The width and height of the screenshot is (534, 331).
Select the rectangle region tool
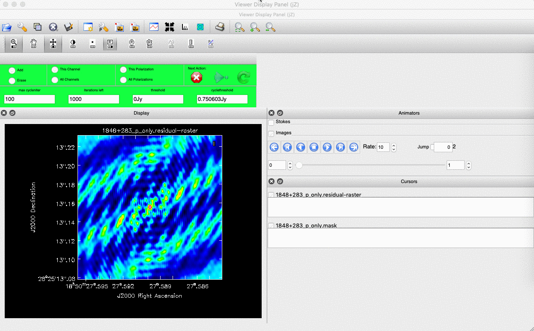pyautogui.click(x=110, y=44)
